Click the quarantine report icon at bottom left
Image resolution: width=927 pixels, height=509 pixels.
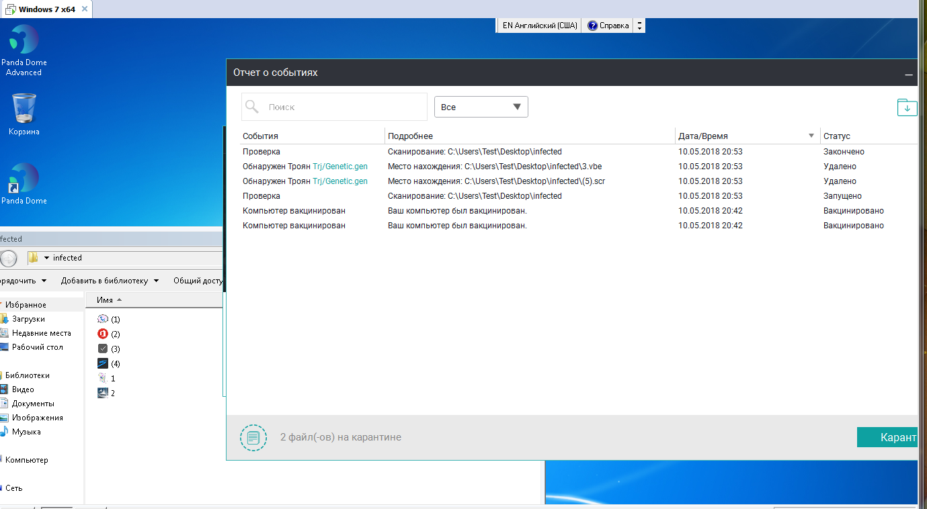[x=253, y=438]
